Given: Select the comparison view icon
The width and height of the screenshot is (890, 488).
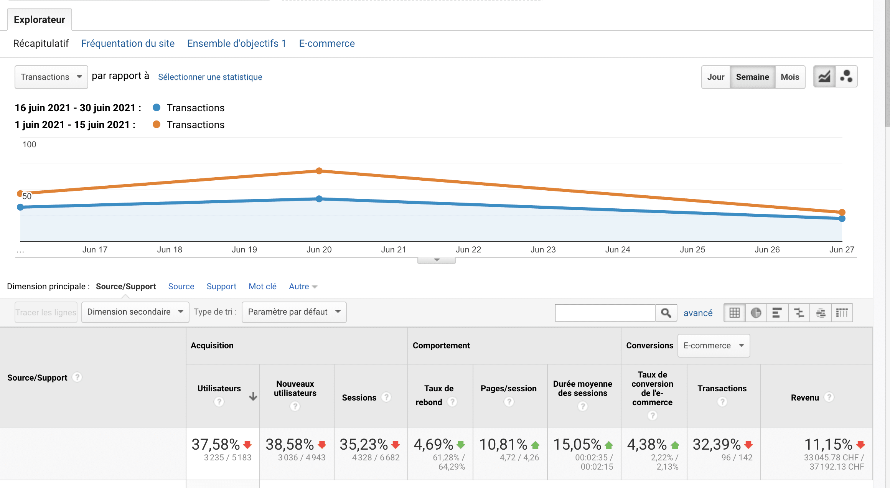Looking at the screenshot, I should click(x=799, y=313).
